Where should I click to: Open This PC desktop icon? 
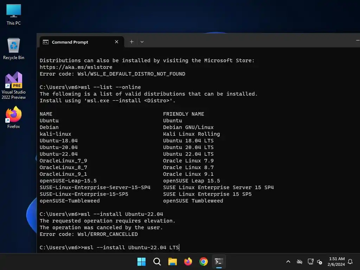pos(14,14)
